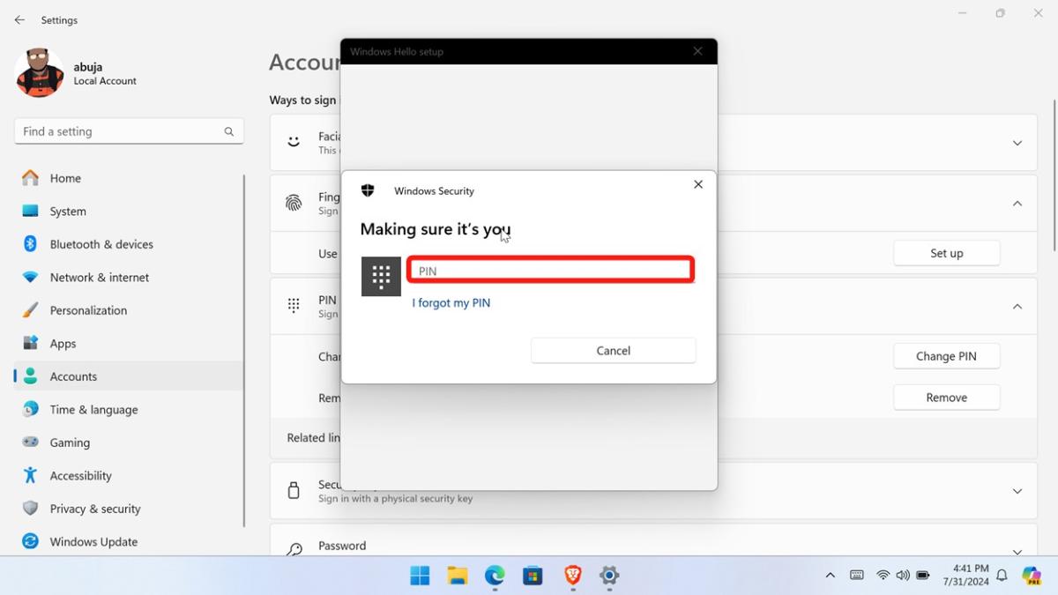Open the Bluetooth & devices settings icon

click(28, 244)
